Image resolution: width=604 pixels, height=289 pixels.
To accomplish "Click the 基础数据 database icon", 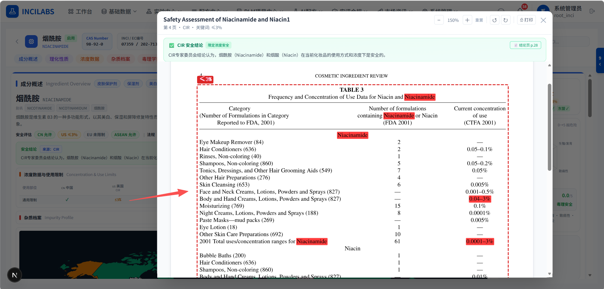I will pos(104,11).
